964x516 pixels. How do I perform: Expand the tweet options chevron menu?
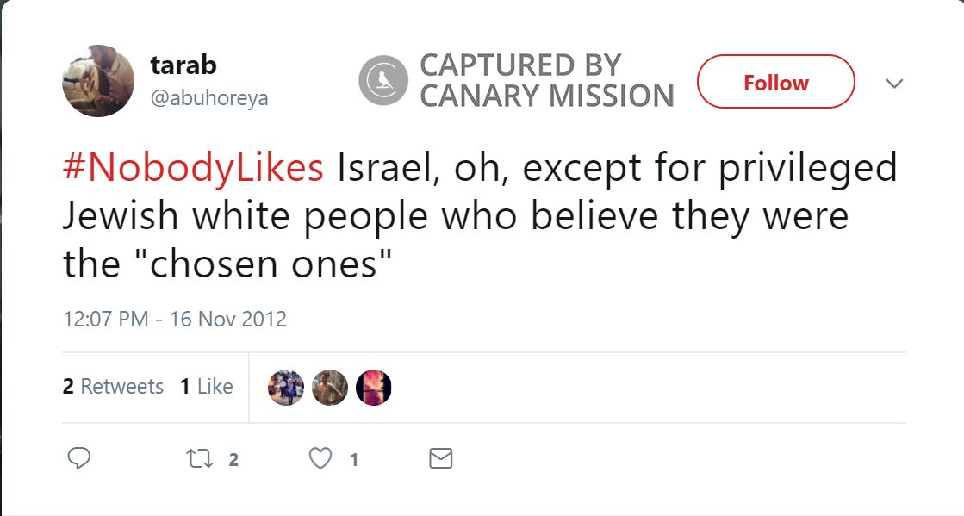[895, 84]
